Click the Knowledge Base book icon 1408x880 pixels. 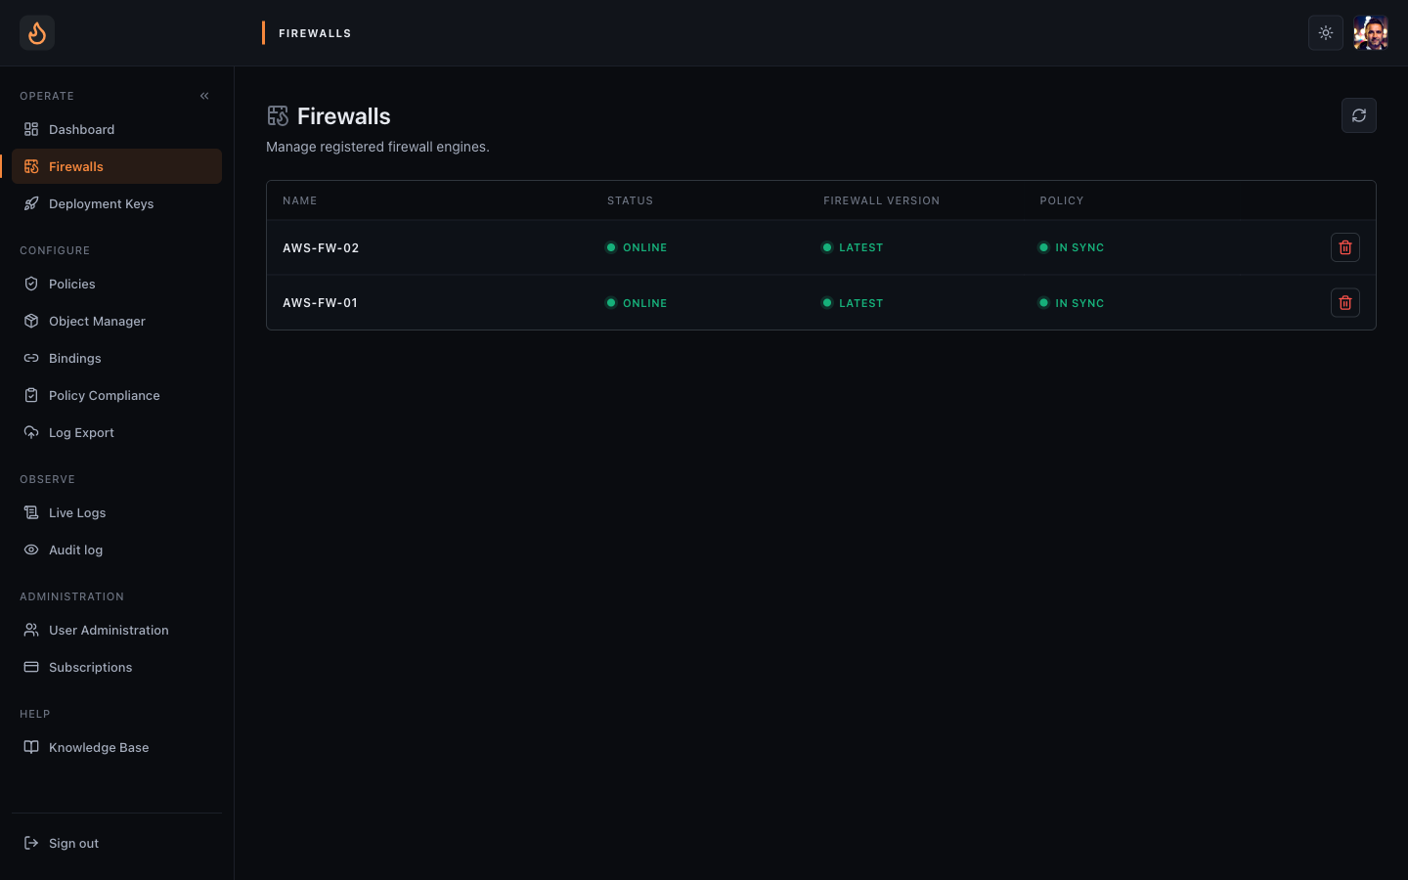[x=31, y=747]
